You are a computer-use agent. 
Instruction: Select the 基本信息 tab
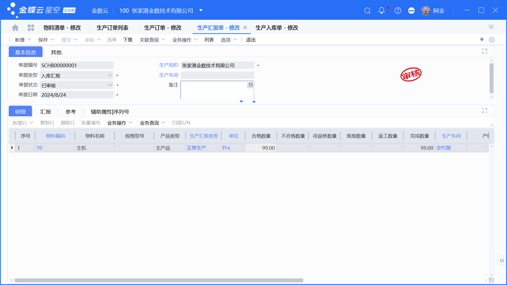tap(26, 52)
